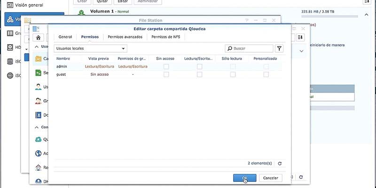Collapse the Volumen 1 details chevron
This screenshot has height=188, width=376.
367,15
